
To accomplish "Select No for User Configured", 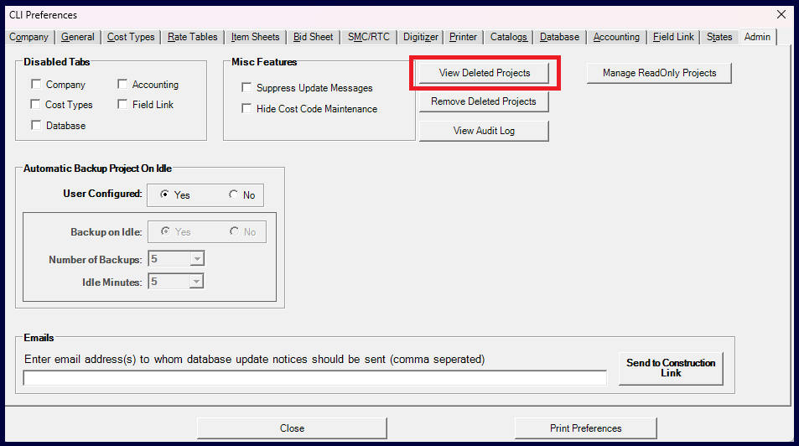I will [233, 194].
